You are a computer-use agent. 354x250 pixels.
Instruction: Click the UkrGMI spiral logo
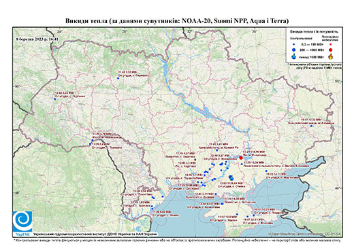coord(22,222)
